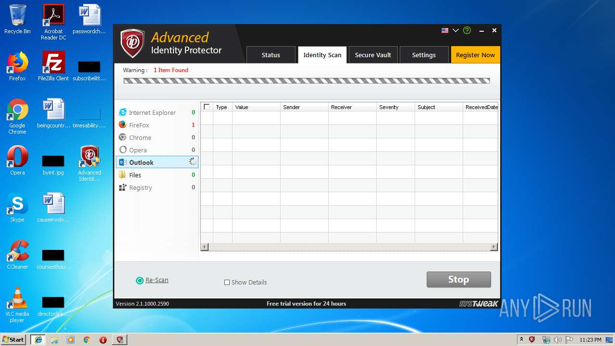The height and width of the screenshot is (346, 615).
Task: Open Acrobat Reader DC desktop icon
Action: (53, 22)
